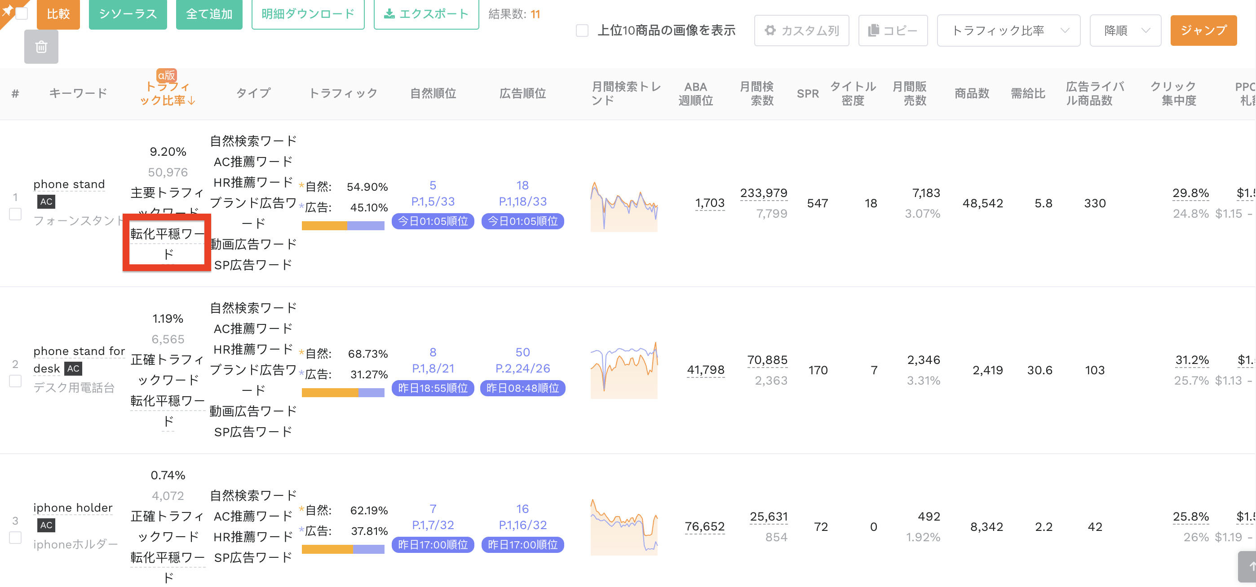Click the 全て追加 button
Image resolution: width=1256 pixels, height=587 pixels.
209,14
